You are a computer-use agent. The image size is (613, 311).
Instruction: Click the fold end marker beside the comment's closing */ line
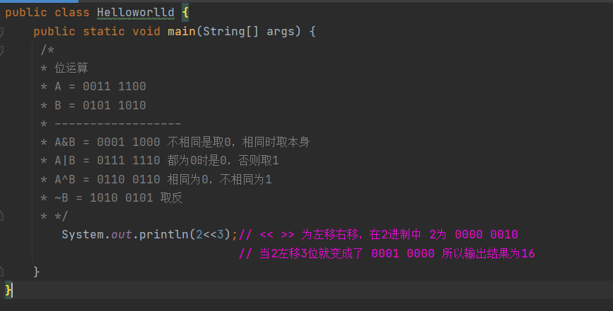point(2,216)
